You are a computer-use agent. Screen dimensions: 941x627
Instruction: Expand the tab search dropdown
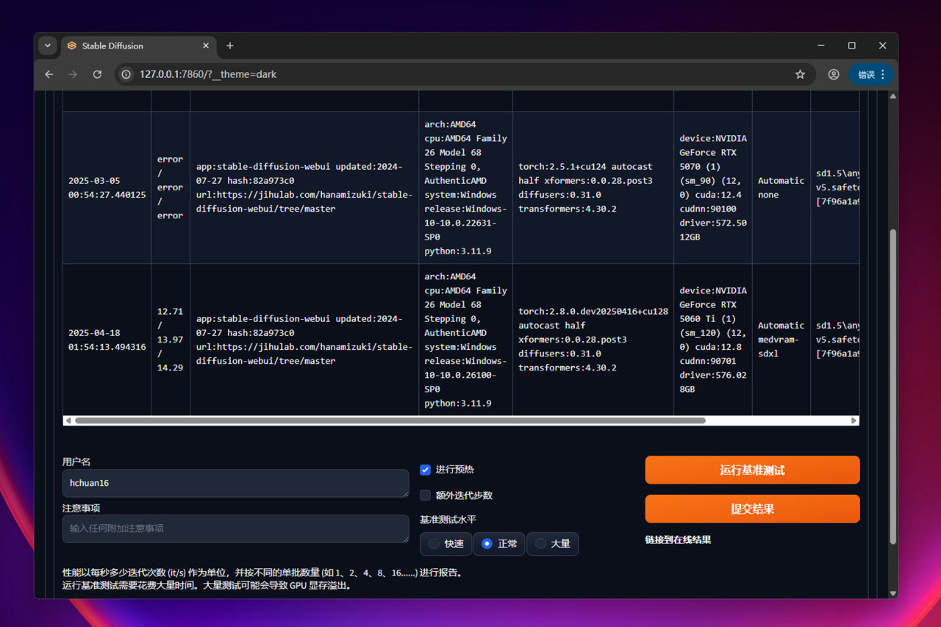[48, 46]
